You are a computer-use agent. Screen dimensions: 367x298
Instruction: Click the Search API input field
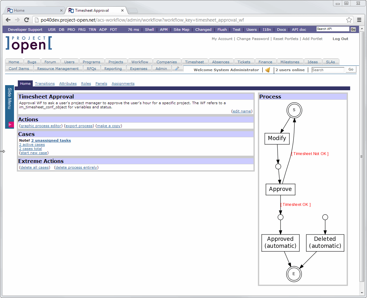(333, 29)
